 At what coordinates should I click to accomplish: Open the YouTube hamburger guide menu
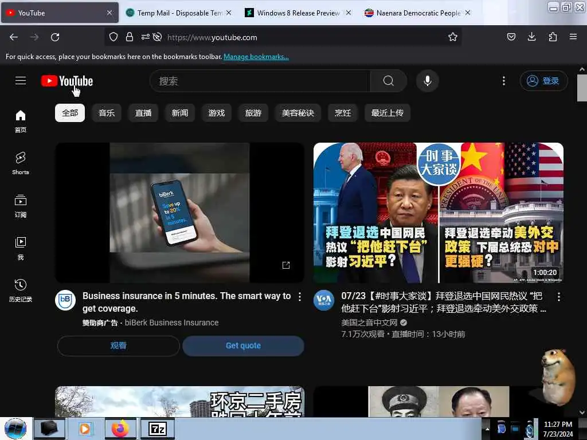21,80
